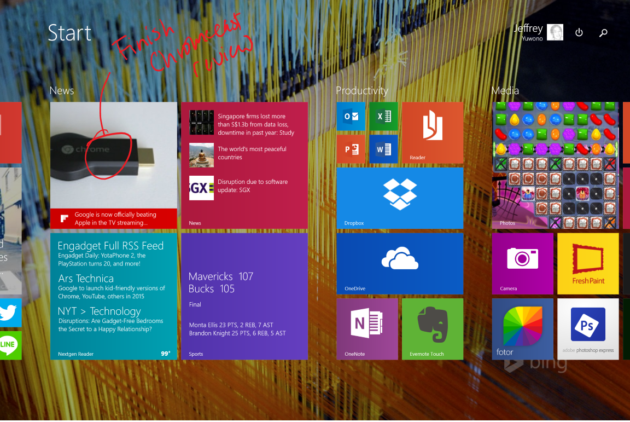Launch the Word tile

(383, 149)
